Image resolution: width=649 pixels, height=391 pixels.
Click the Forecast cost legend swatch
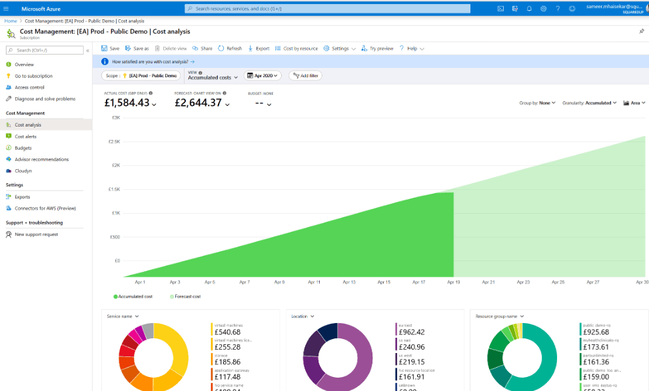tap(172, 296)
